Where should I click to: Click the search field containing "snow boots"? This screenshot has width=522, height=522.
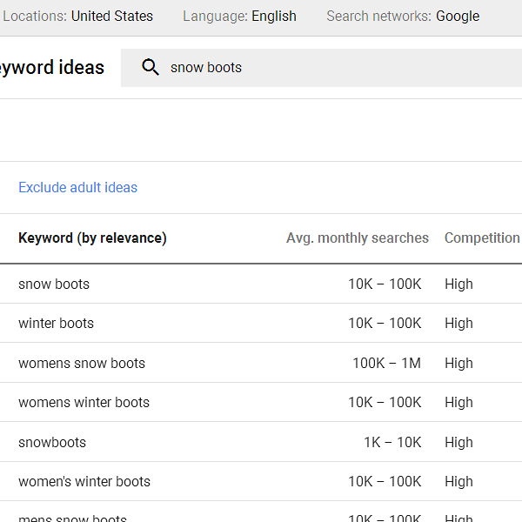(331, 68)
